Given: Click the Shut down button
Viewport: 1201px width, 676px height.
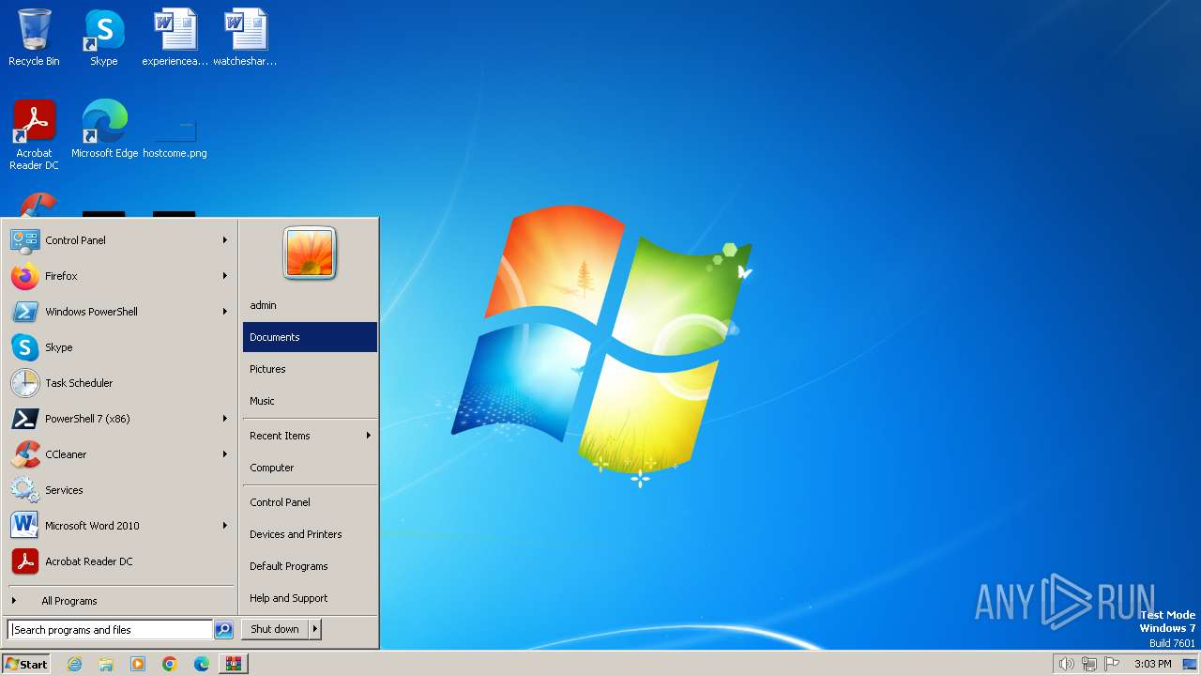Looking at the screenshot, I should 275,629.
